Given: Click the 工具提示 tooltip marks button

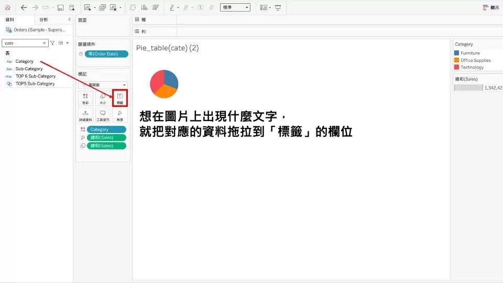Looking at the screenshot, I should pyautogui.click(x=103, y=115).
